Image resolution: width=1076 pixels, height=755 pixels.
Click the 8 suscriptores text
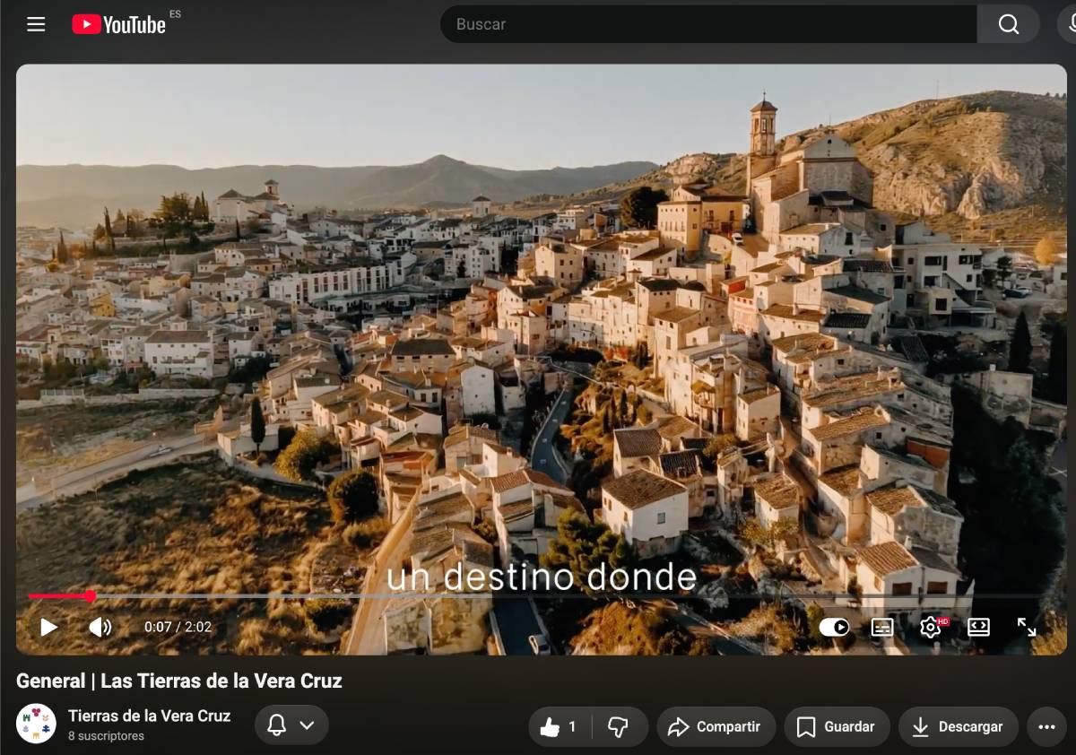106,736
